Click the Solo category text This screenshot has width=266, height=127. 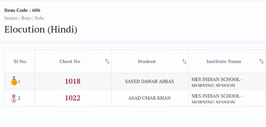click(39, 18)
